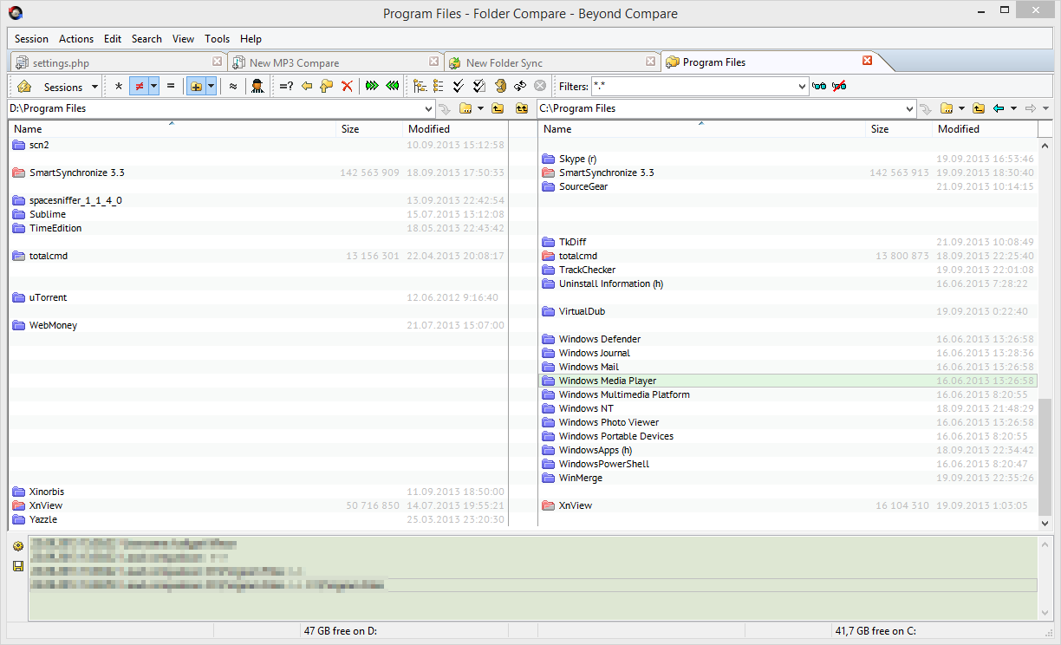Expand right path history dropdown
The image size is (1061, 645).
(909, 108)
